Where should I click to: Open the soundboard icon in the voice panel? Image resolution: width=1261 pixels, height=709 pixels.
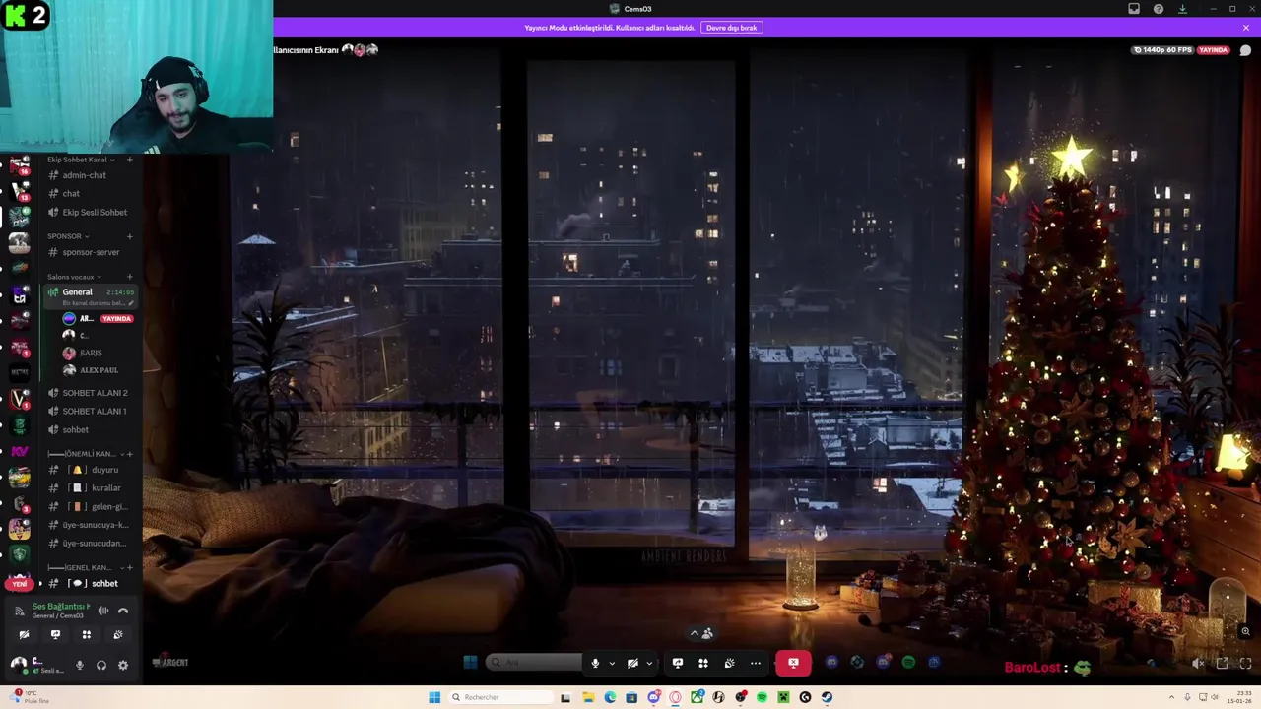coord(118,635)
